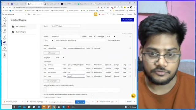Open the Edit menu in Bubble
Screen dimensions: 196x110
tap(29, 14)
